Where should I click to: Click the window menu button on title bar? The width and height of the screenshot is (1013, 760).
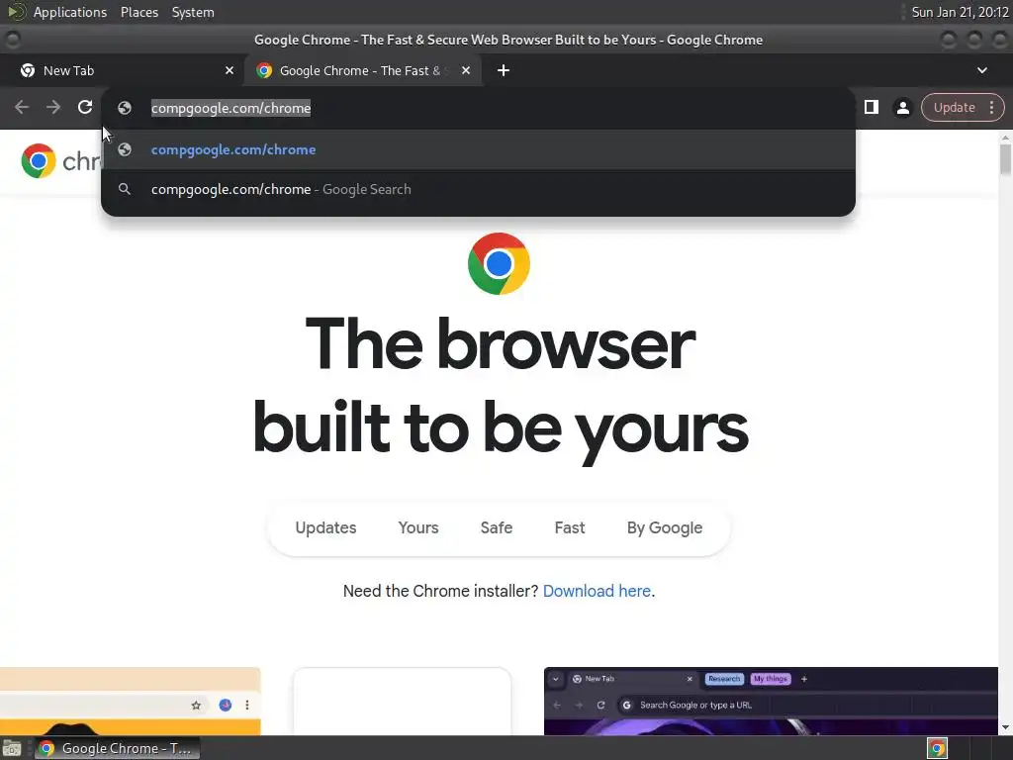12,40
